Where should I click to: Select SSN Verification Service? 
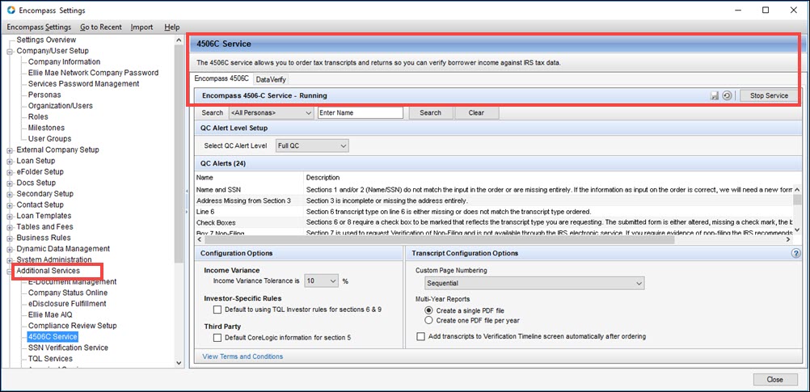68,348
